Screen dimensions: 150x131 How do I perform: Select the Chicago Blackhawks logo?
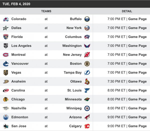tap(6, 99)
